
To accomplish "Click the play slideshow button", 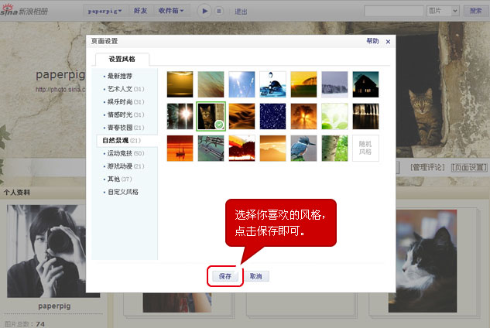I will 204,12.
